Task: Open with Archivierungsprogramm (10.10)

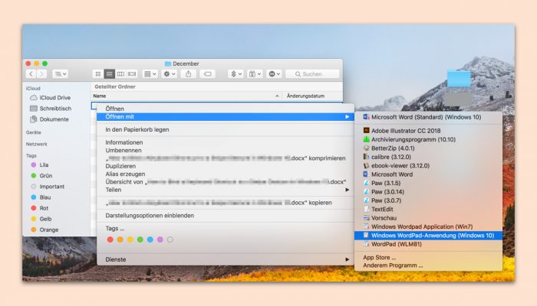Action: pos(428,139)
